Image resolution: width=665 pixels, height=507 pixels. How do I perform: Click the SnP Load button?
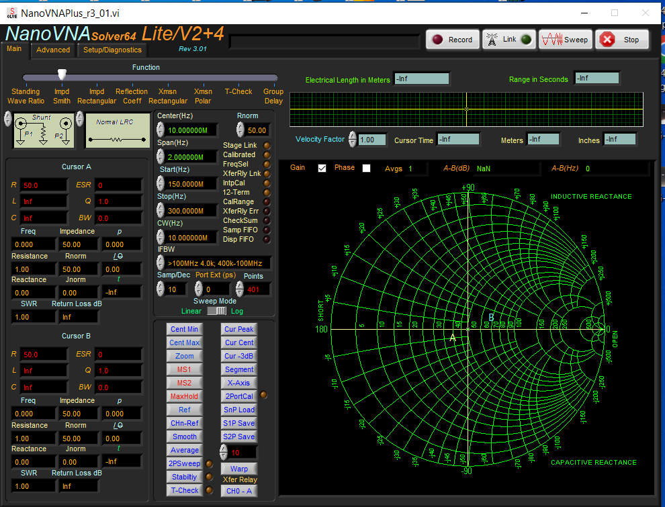coord(239,410)
